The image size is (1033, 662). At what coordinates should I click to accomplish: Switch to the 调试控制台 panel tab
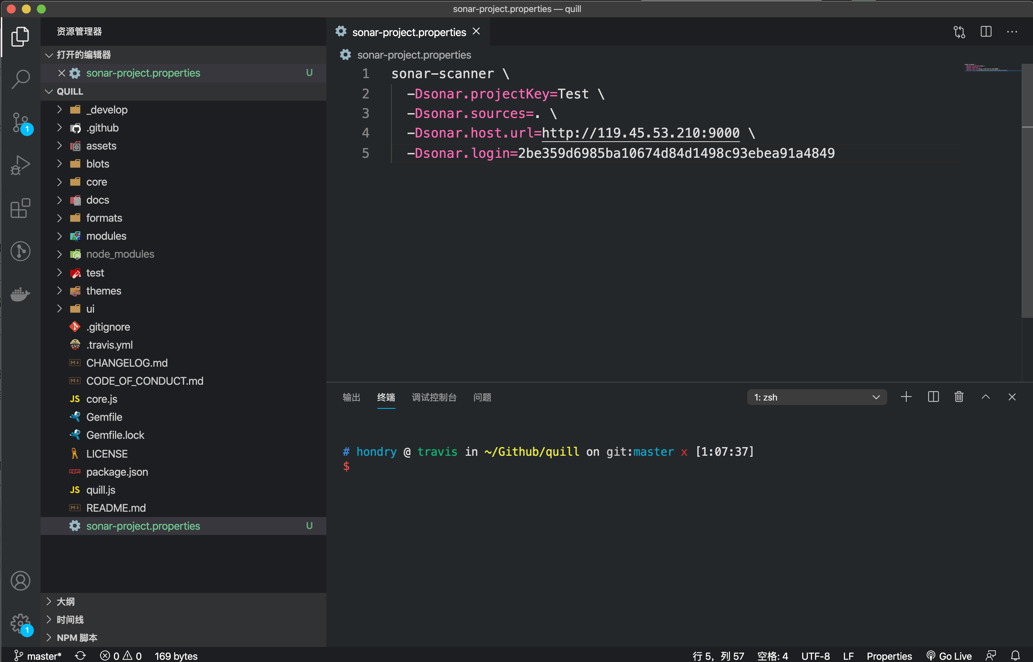[433, 397]
